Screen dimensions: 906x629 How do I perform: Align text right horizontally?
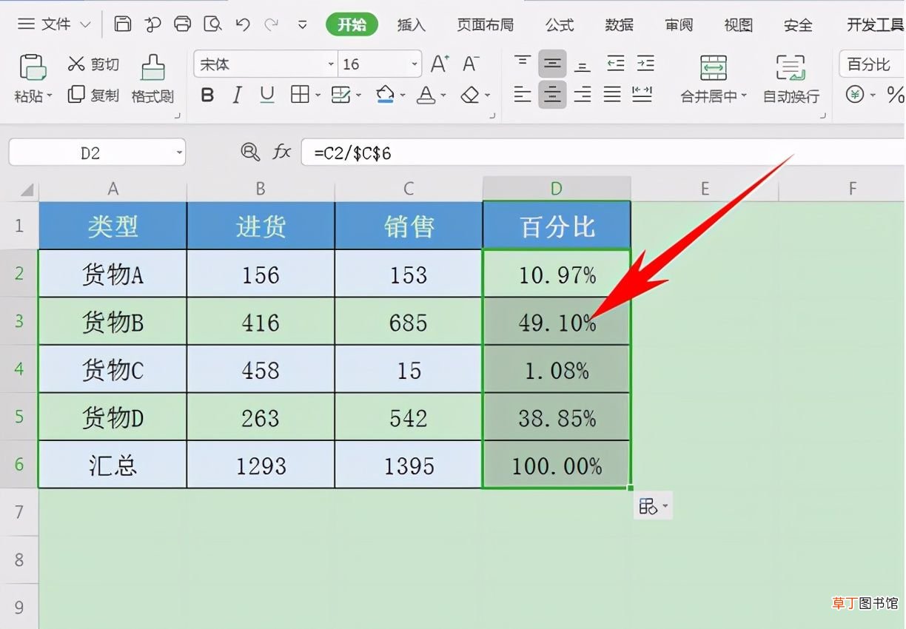click(583, 94)
